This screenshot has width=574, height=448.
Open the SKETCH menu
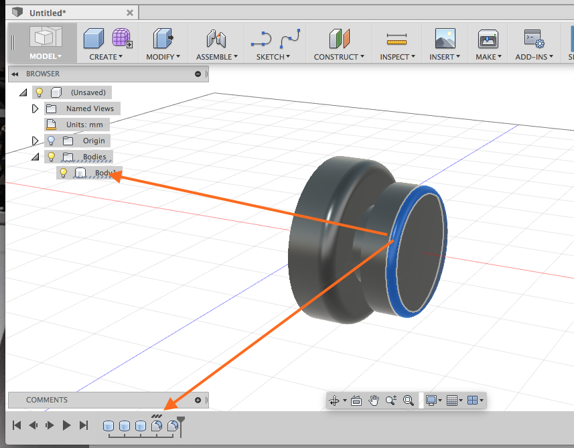(273, 57)
